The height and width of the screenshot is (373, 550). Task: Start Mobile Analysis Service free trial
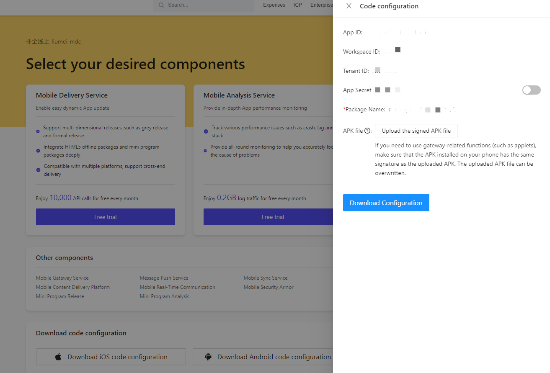pos(268,217)
